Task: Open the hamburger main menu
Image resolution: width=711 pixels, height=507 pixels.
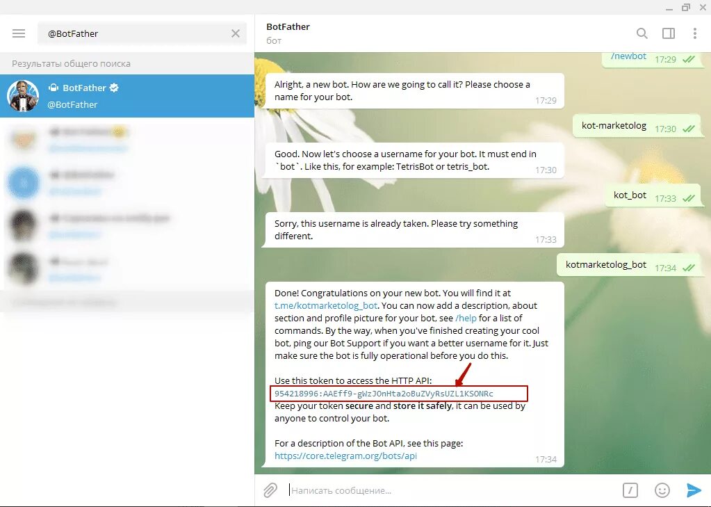Action: point(19,33)
